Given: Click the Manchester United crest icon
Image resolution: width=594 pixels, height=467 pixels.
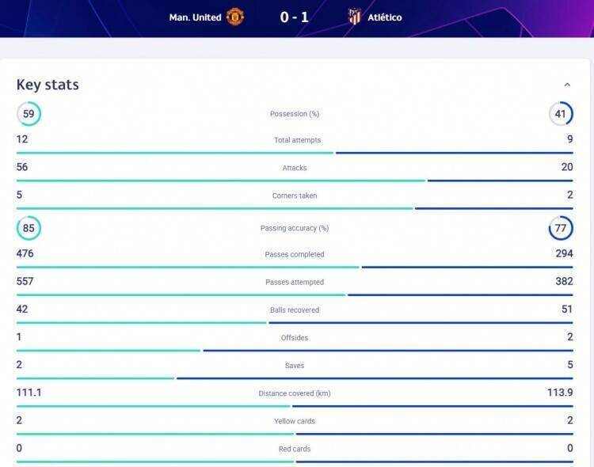Looking at the screenshot, I should click(x=235, y=17).
